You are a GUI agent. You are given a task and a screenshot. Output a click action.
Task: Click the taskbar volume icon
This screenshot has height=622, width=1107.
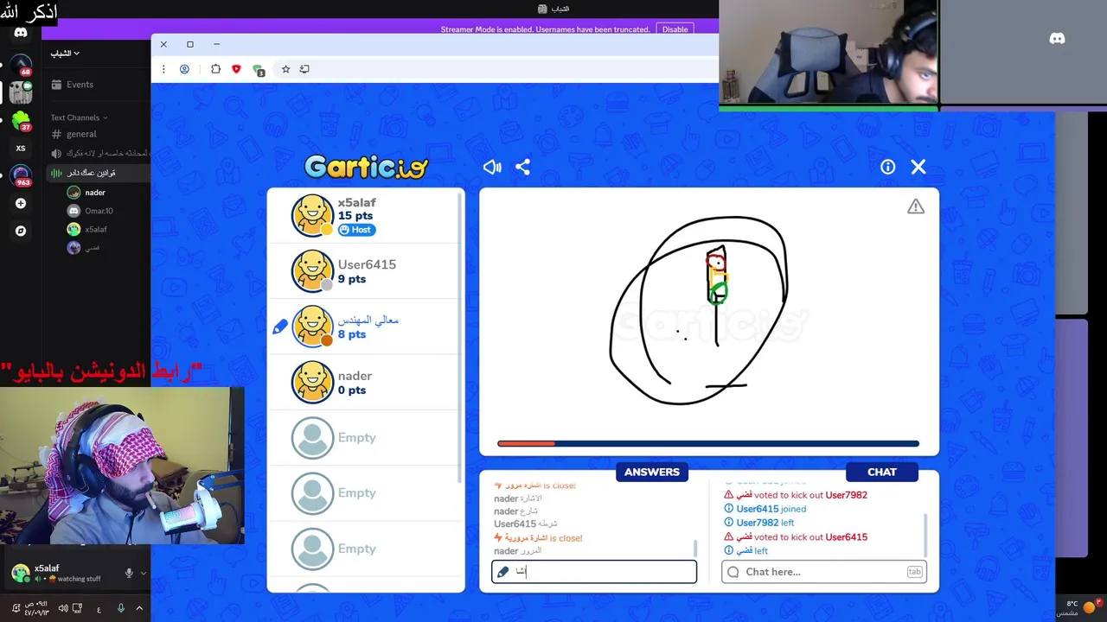(x=62, y=608)
